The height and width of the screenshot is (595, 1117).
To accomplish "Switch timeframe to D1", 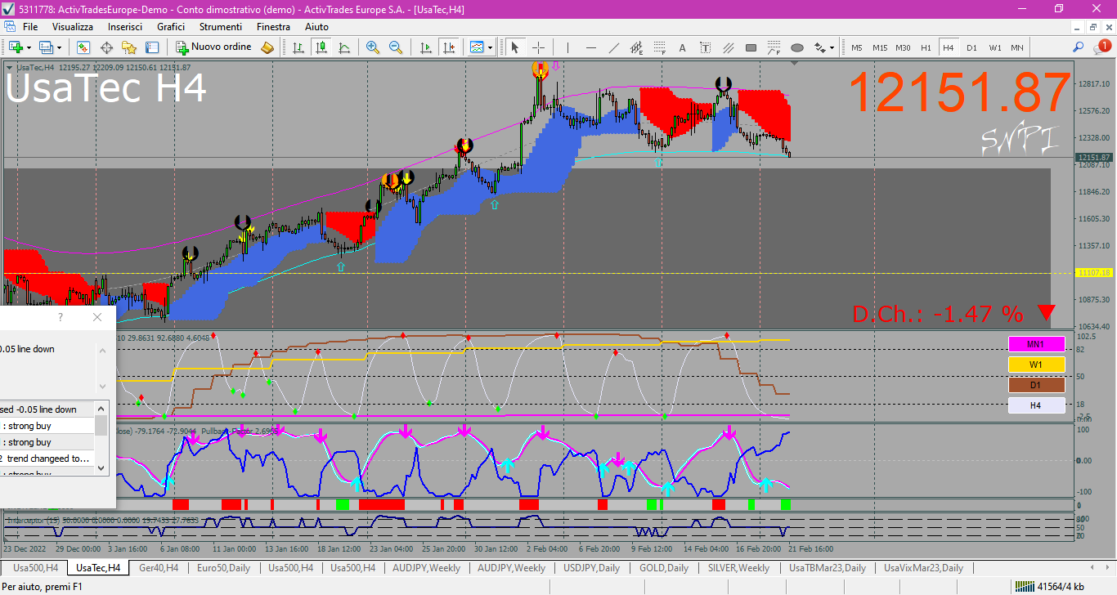I will pos(971,47).
